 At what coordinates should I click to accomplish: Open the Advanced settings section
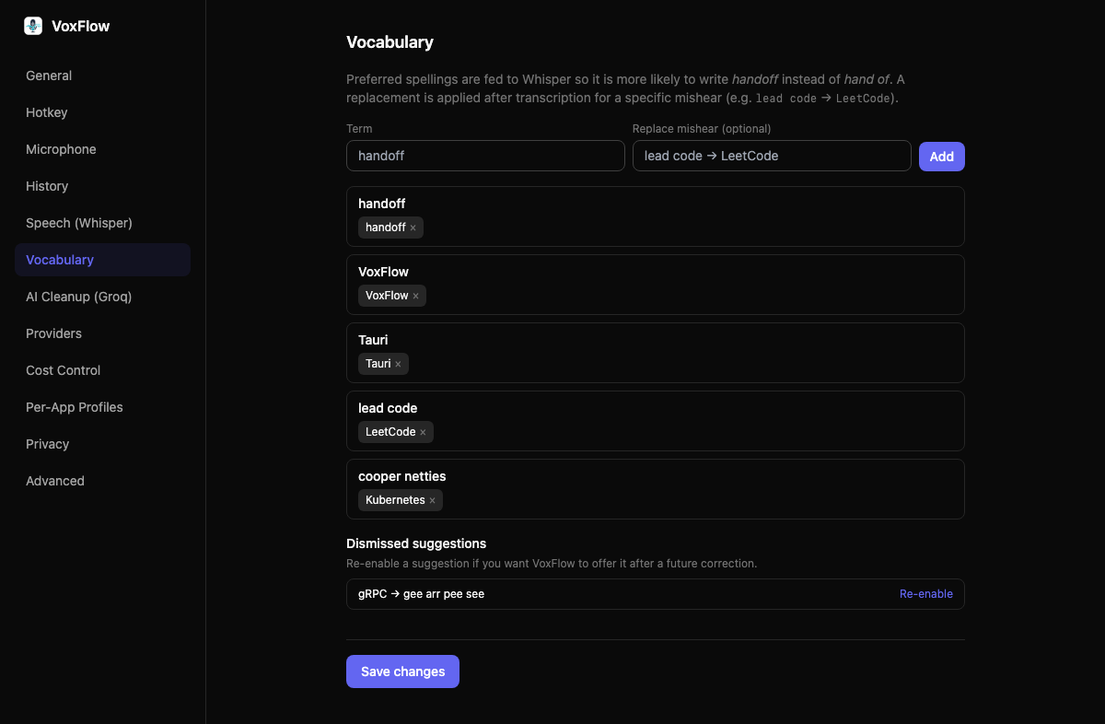click(x=102, y=481)
